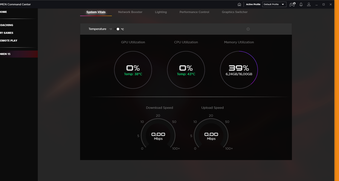This screenshot has height=181, width=339.
Task: Go to My Games in sidebar
Action: [7, 33]
